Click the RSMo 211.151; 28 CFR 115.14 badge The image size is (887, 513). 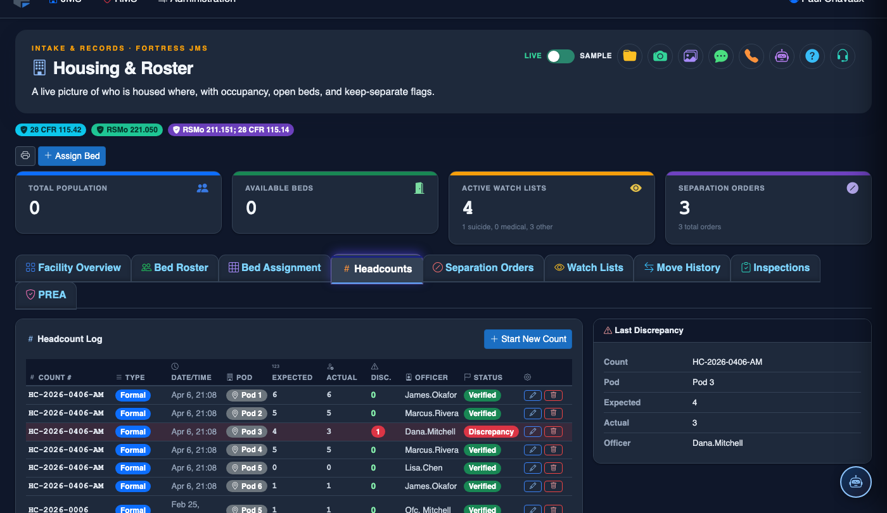tap(231, 130)
